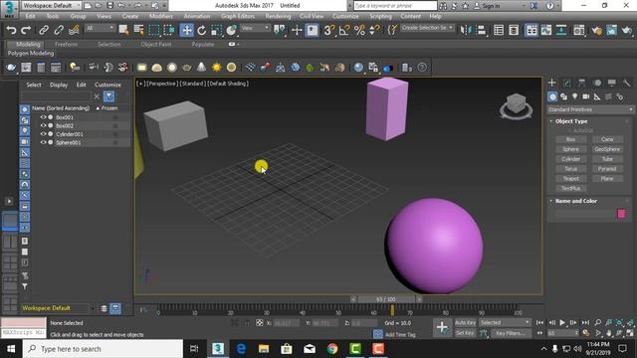
Task: Open the All selection filter dropdown
Action: tap(100, 28)
